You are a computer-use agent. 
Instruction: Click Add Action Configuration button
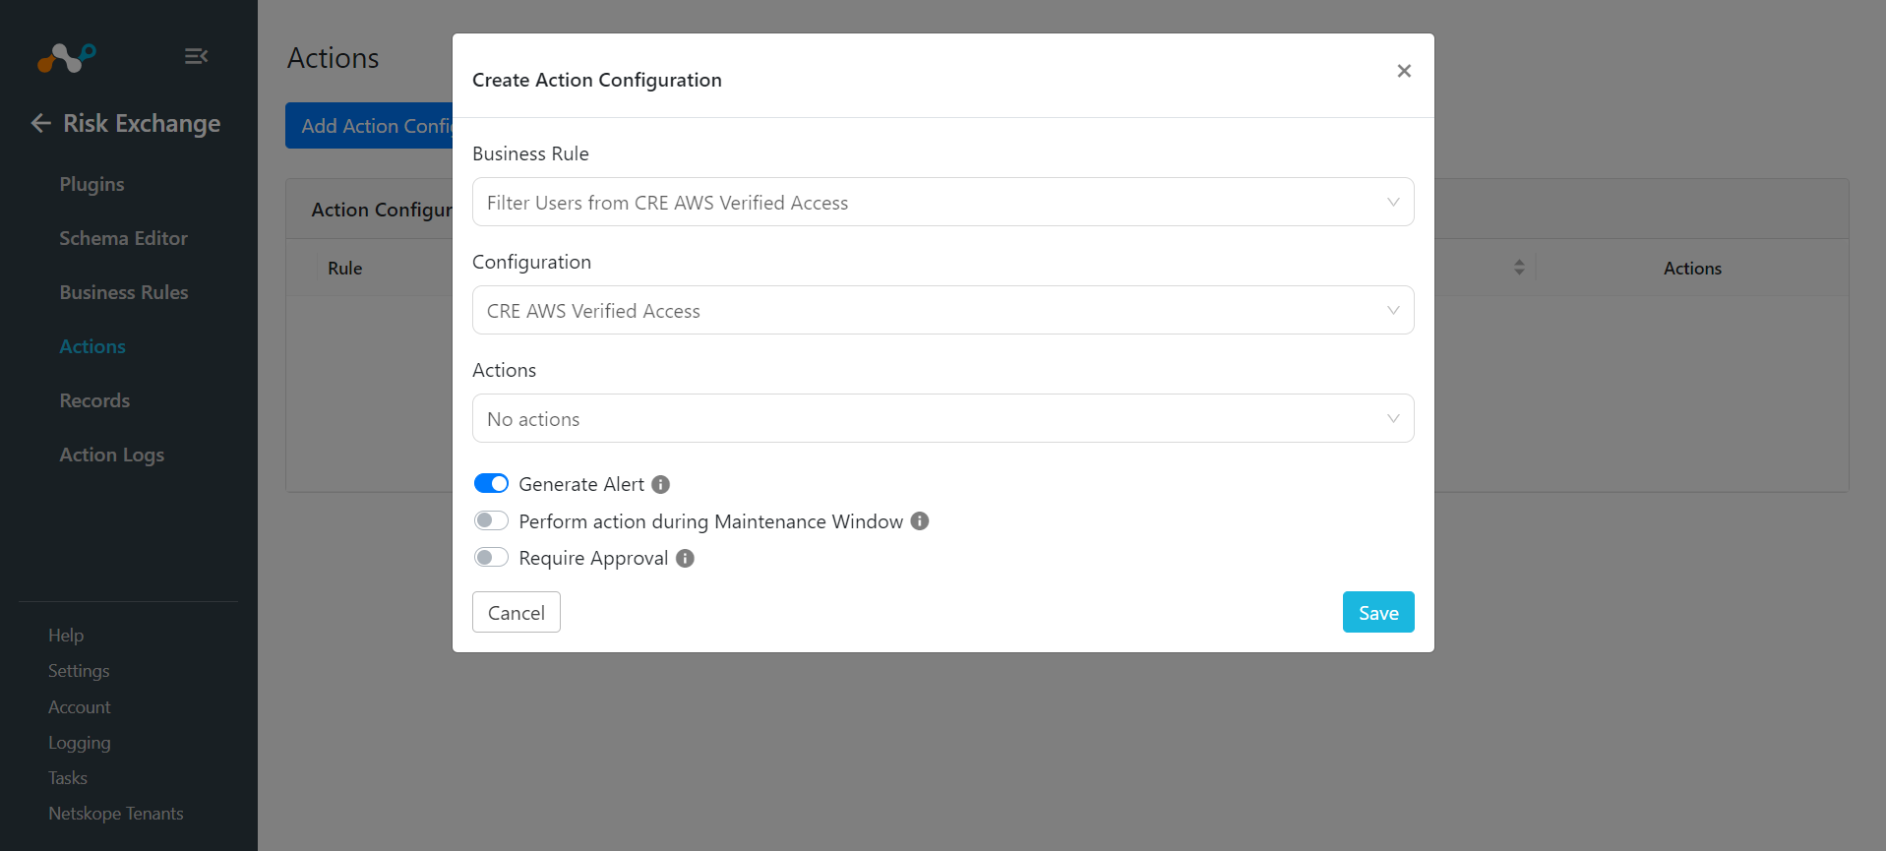(x=369, y=126)
